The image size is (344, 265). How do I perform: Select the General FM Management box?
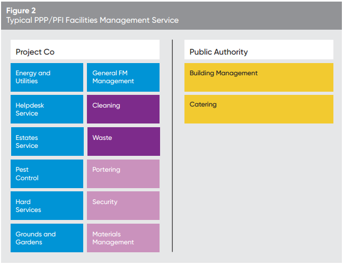pos(123,77)
